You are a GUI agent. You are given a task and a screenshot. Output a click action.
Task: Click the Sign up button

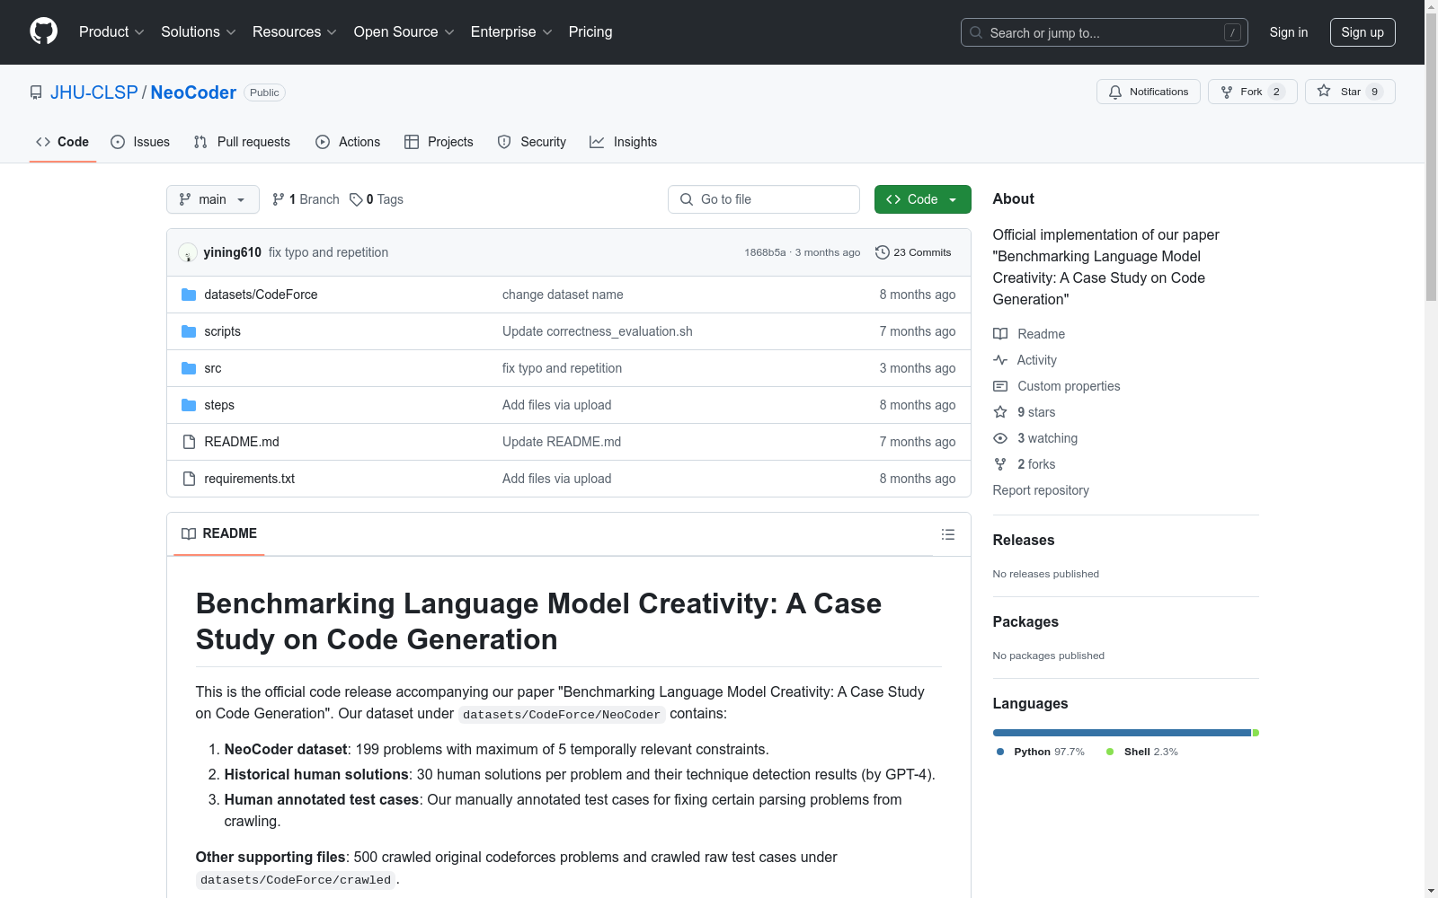point(1363,32)
